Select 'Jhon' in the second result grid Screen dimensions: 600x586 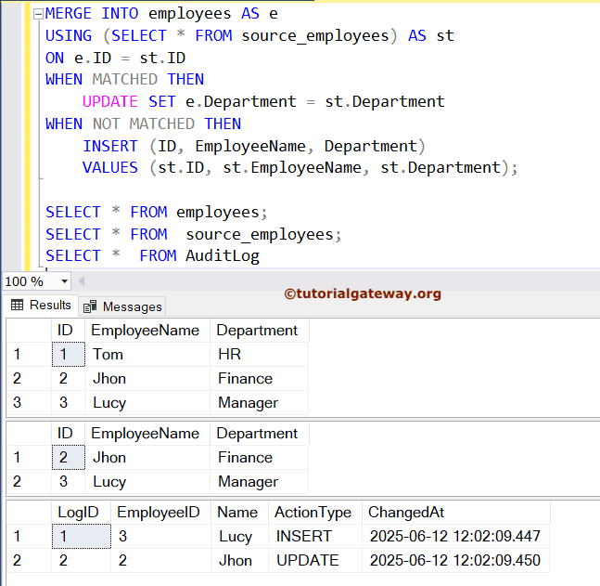point(147,457)
